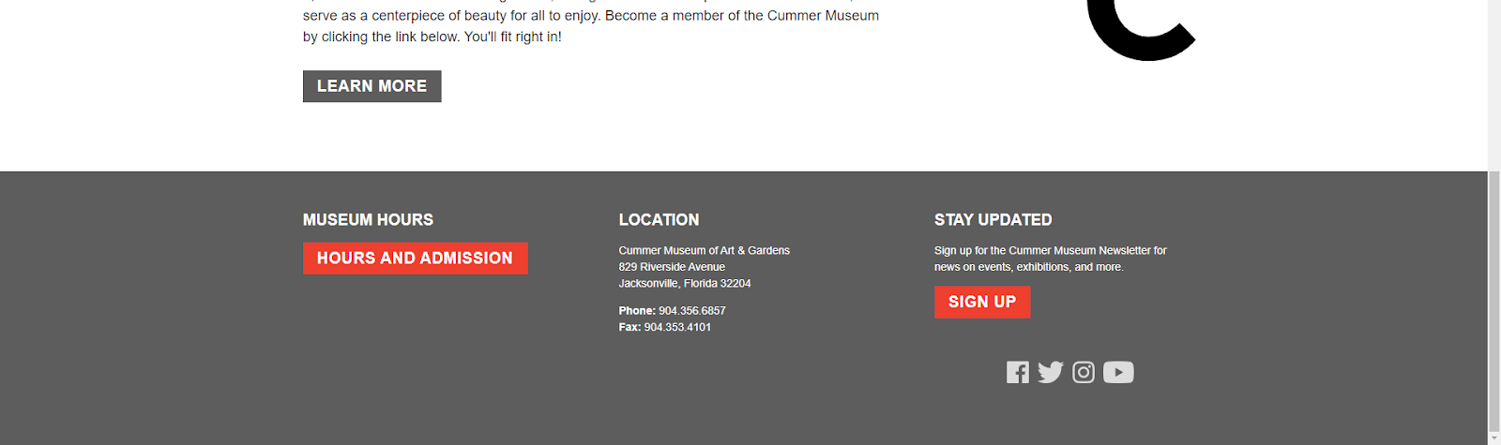Click 'Jacksonville, Florida 32204' text
The width and height of the screenshot is (1501, 445).
pos(685,283)
